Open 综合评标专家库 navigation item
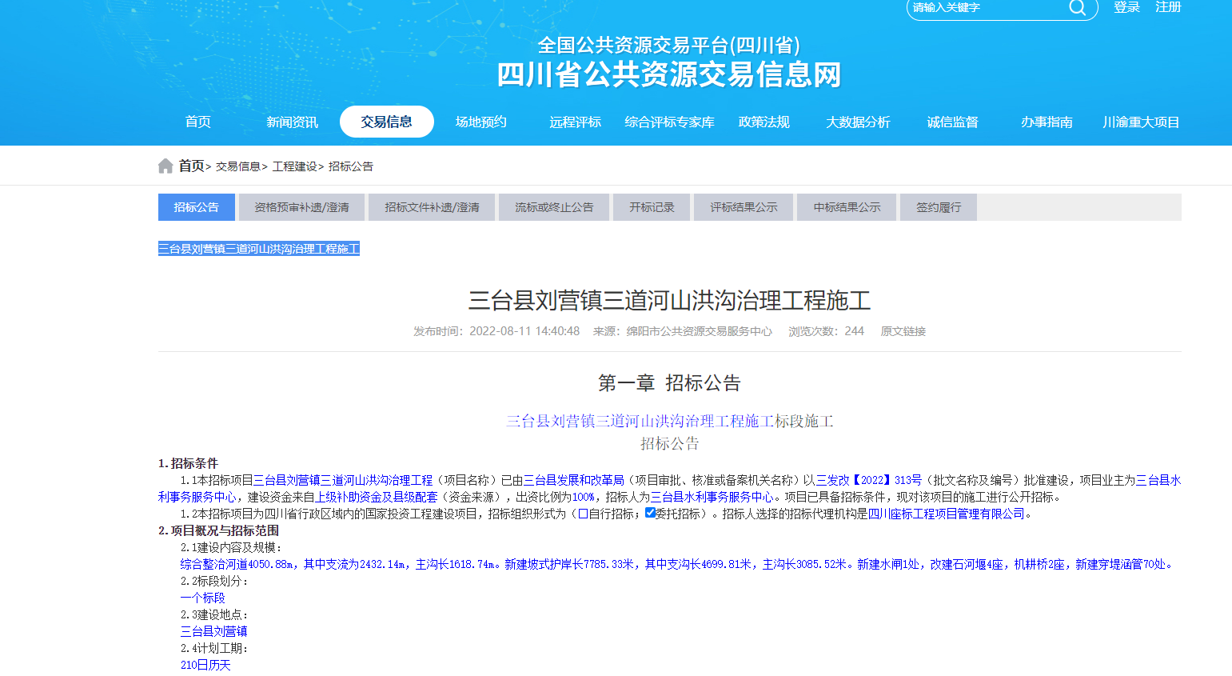The height and width of the screenshot is (676, 1232). pos(670,122)
